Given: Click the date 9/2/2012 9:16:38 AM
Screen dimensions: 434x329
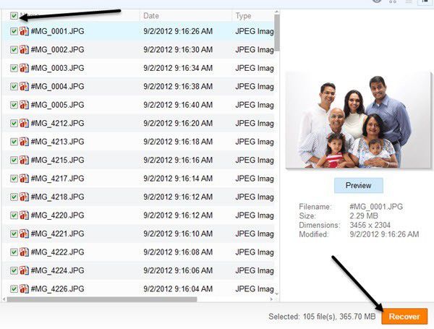Looking at the screenshot, I should tap(178, 87).
